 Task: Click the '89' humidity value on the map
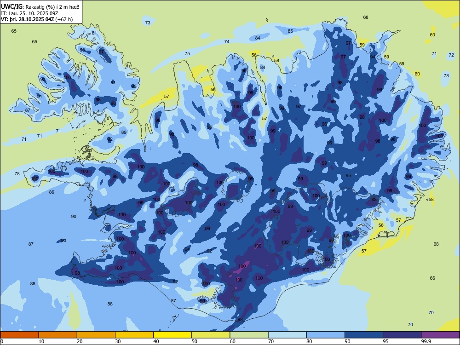pos(124,132)
